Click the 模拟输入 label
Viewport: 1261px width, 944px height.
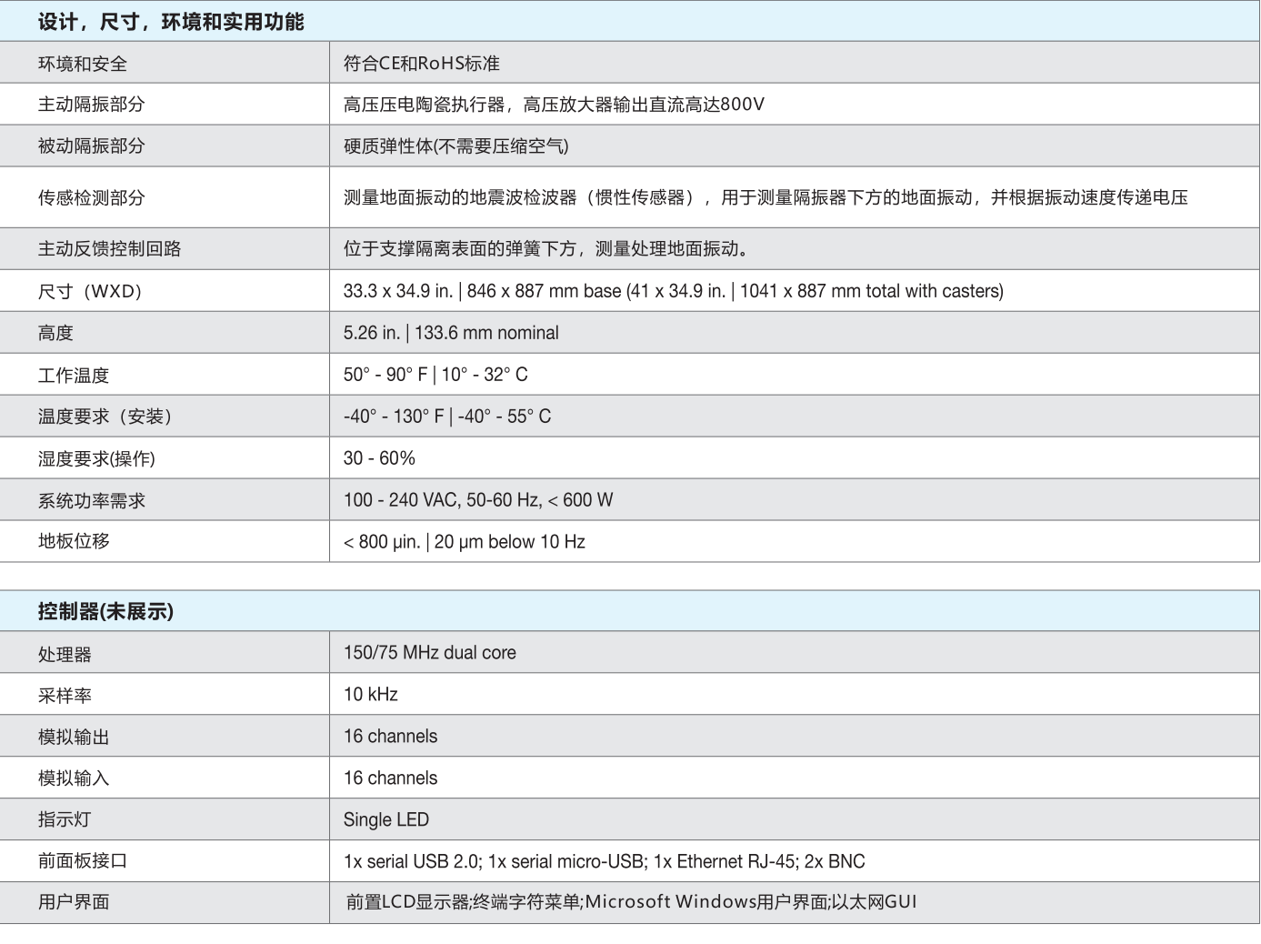(74, 778)
